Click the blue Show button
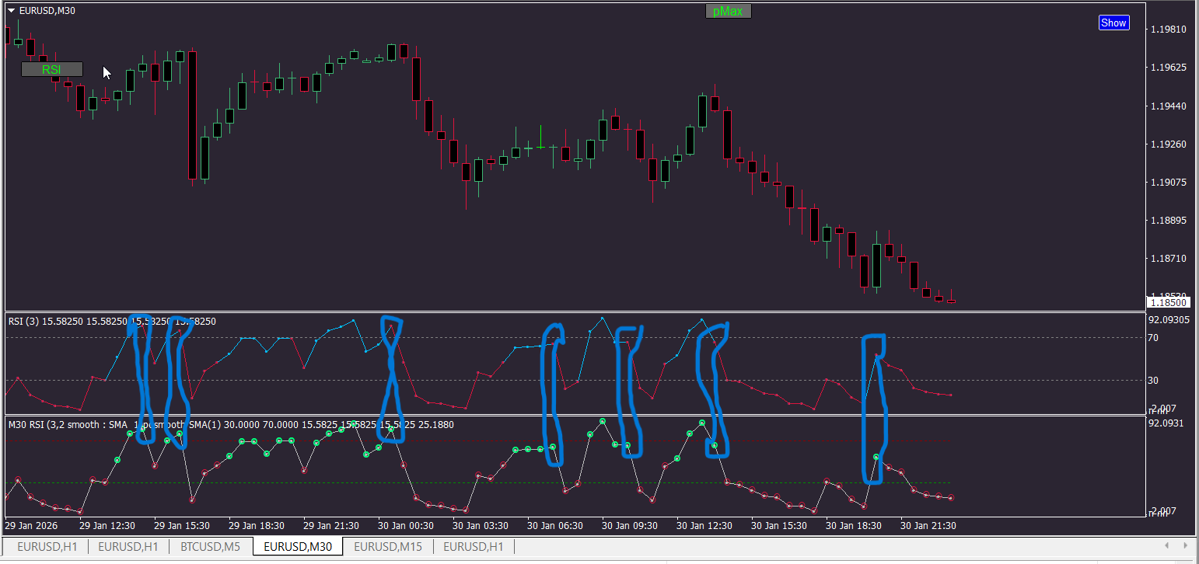 [1113, 23]
